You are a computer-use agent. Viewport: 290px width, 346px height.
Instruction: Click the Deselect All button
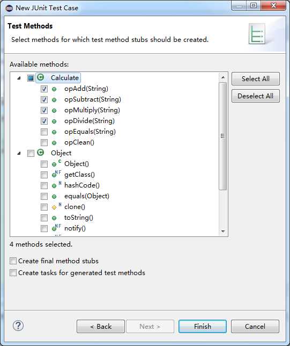click(256, 96)
